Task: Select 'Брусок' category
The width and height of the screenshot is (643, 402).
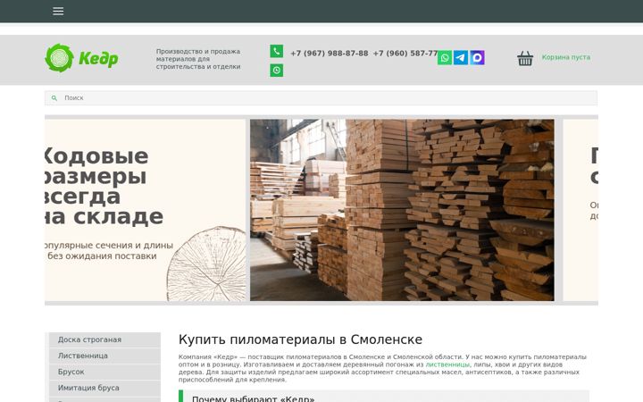Action: point(105,372)
